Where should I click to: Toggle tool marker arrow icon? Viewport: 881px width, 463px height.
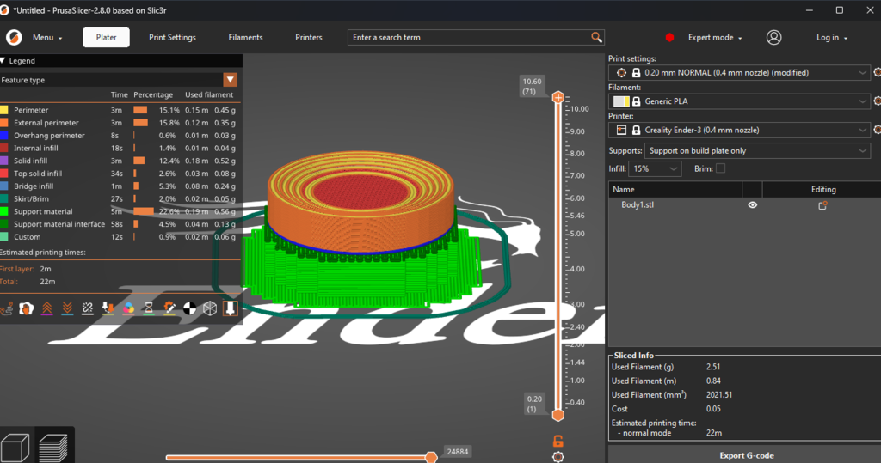click(231, 308)
